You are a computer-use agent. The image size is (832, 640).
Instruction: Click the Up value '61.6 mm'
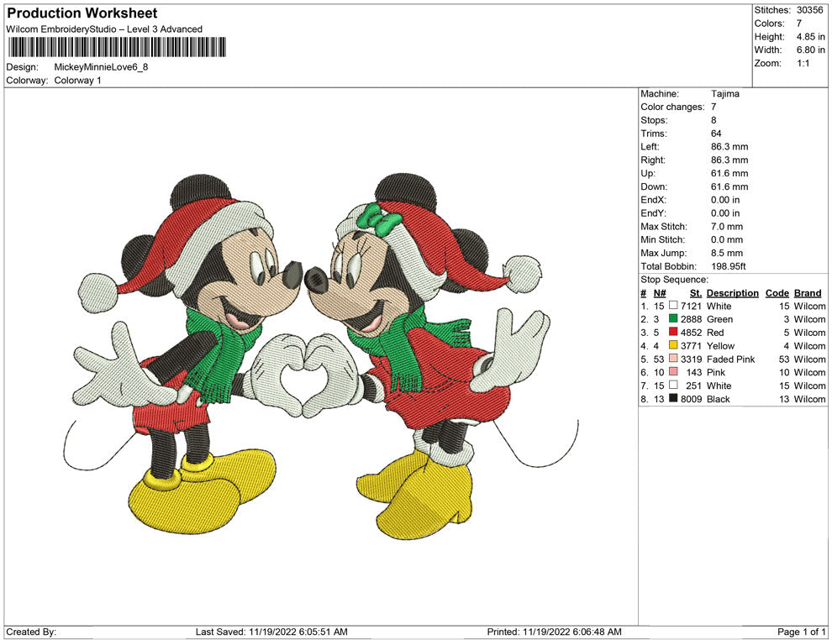coord(729,173)
